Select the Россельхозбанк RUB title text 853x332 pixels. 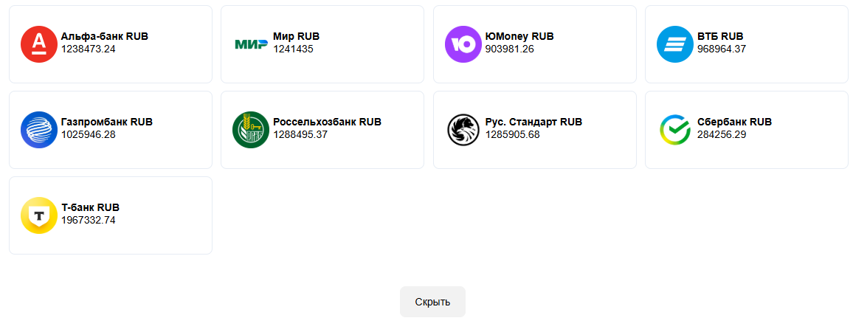click(327, 122)
